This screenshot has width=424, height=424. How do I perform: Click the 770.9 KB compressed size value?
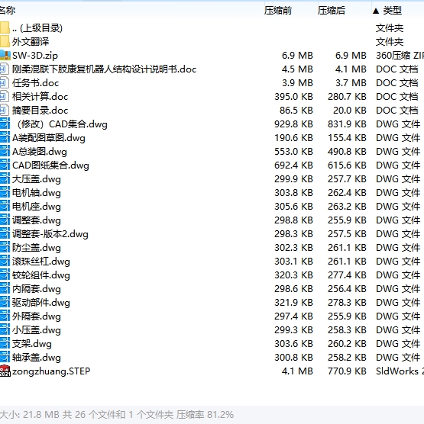tap(347, 371)
